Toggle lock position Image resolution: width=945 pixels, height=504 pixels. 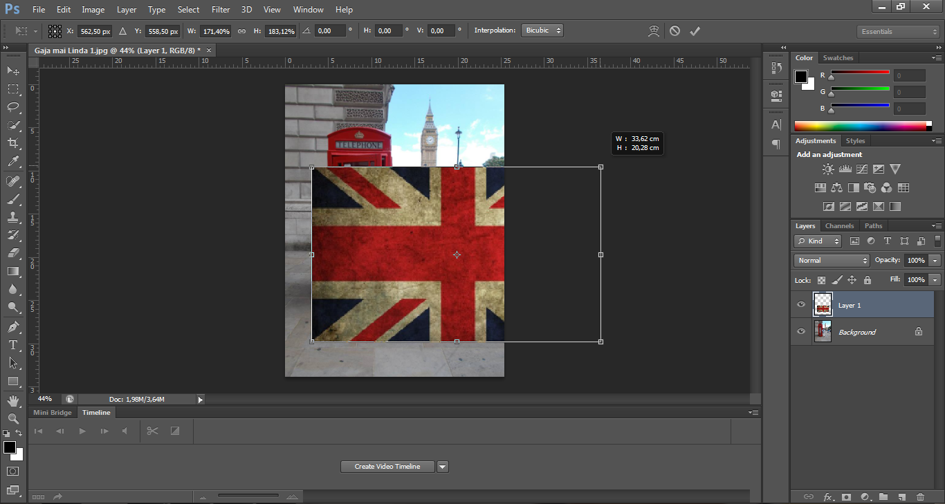click(852, 280)
